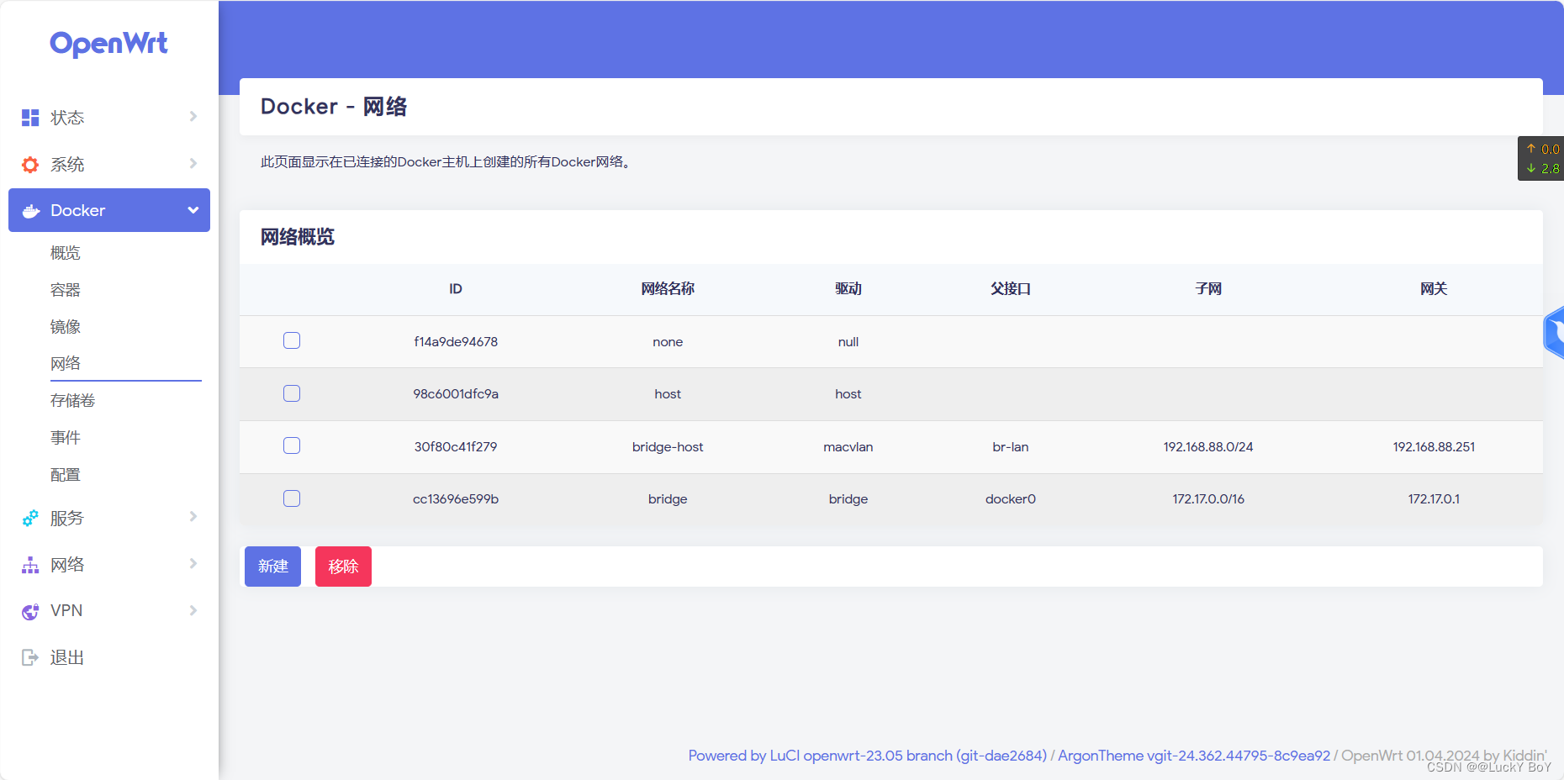The height and width of the screenshot is (780, 1564).
Task: Click the services cogs icon
Action: (30, 519)
